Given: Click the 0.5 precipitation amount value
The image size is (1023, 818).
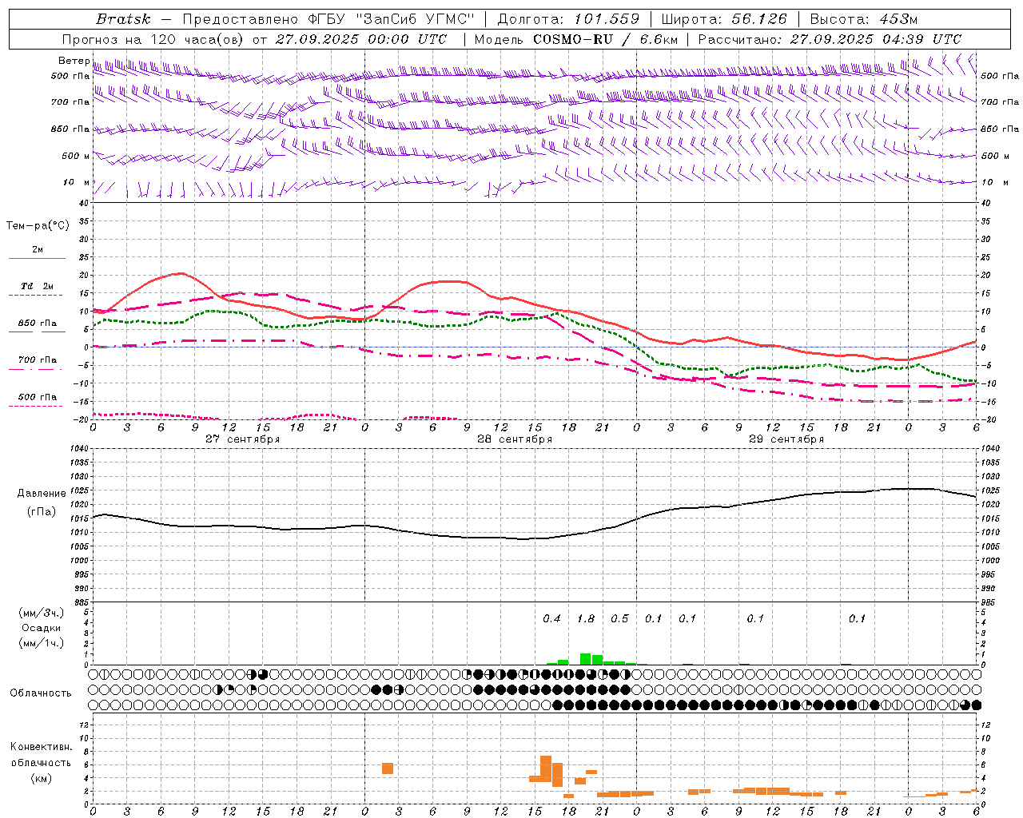Looking at the screenshot, I should (x=619, y=618).
